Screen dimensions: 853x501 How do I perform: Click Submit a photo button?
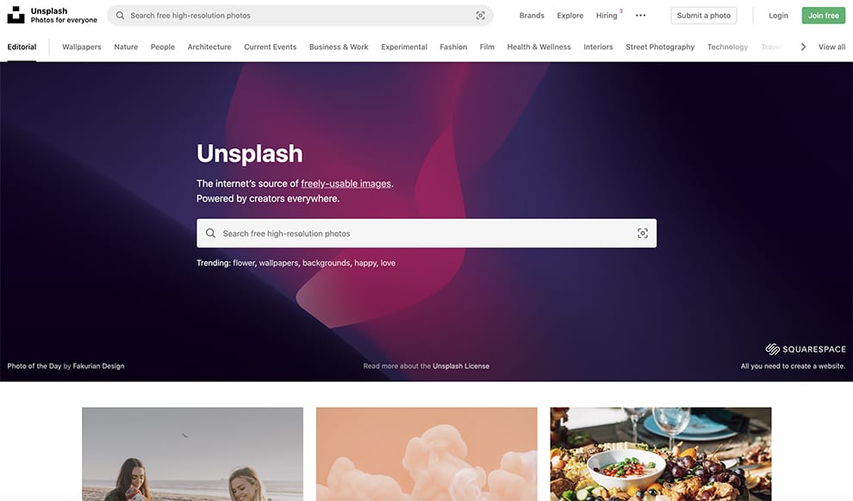click(703, 16)
